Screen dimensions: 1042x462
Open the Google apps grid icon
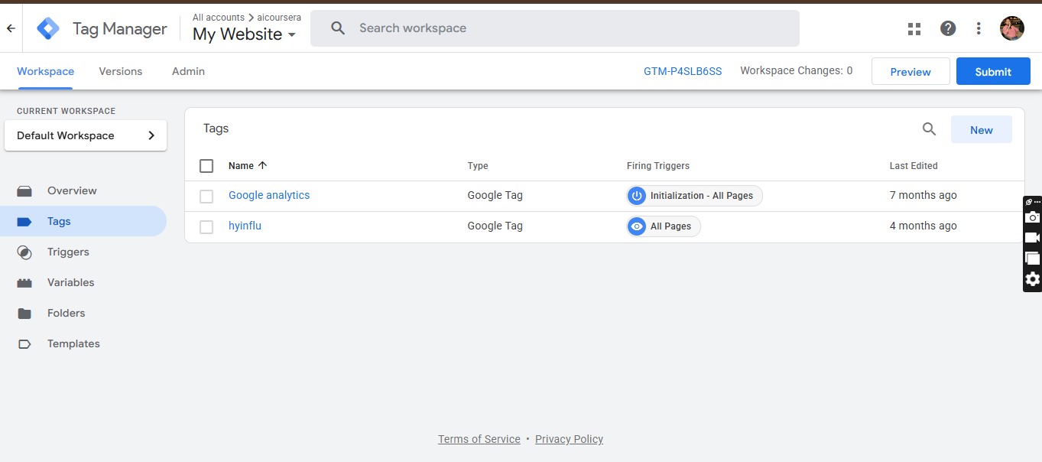click(x=914, y=29)
